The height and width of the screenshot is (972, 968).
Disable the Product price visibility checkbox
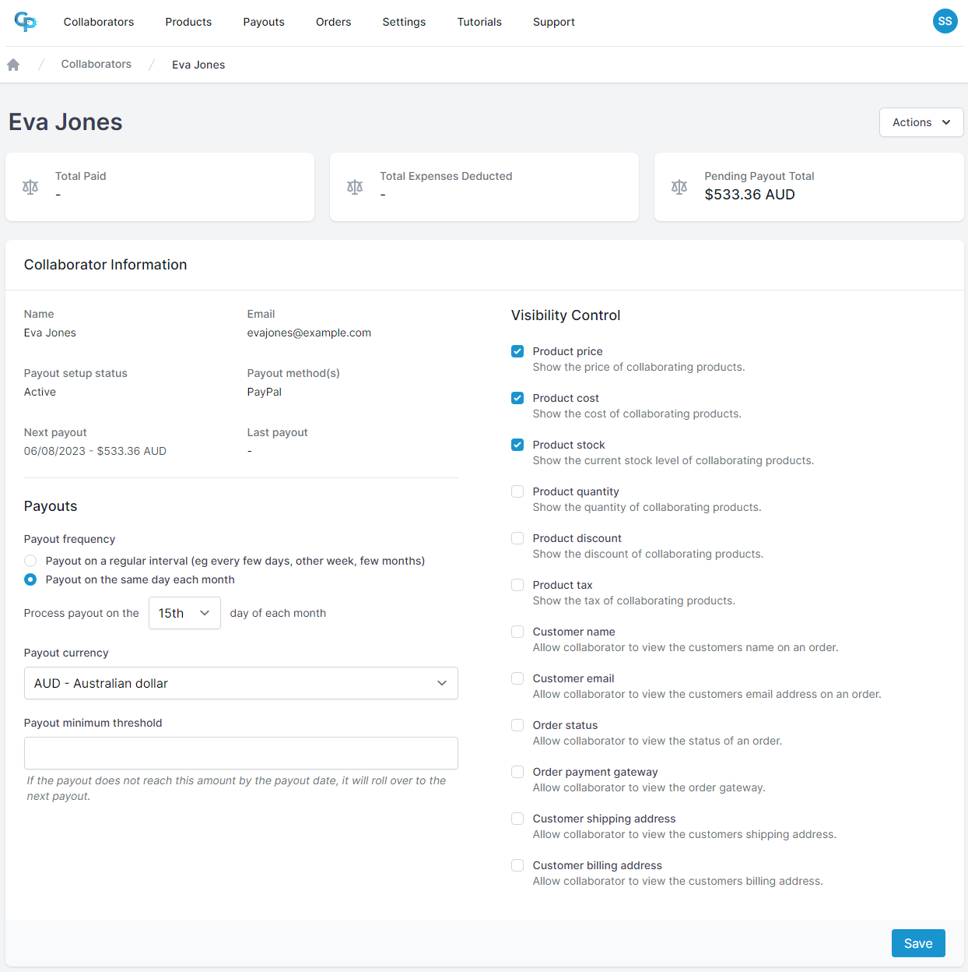[517, 351]
